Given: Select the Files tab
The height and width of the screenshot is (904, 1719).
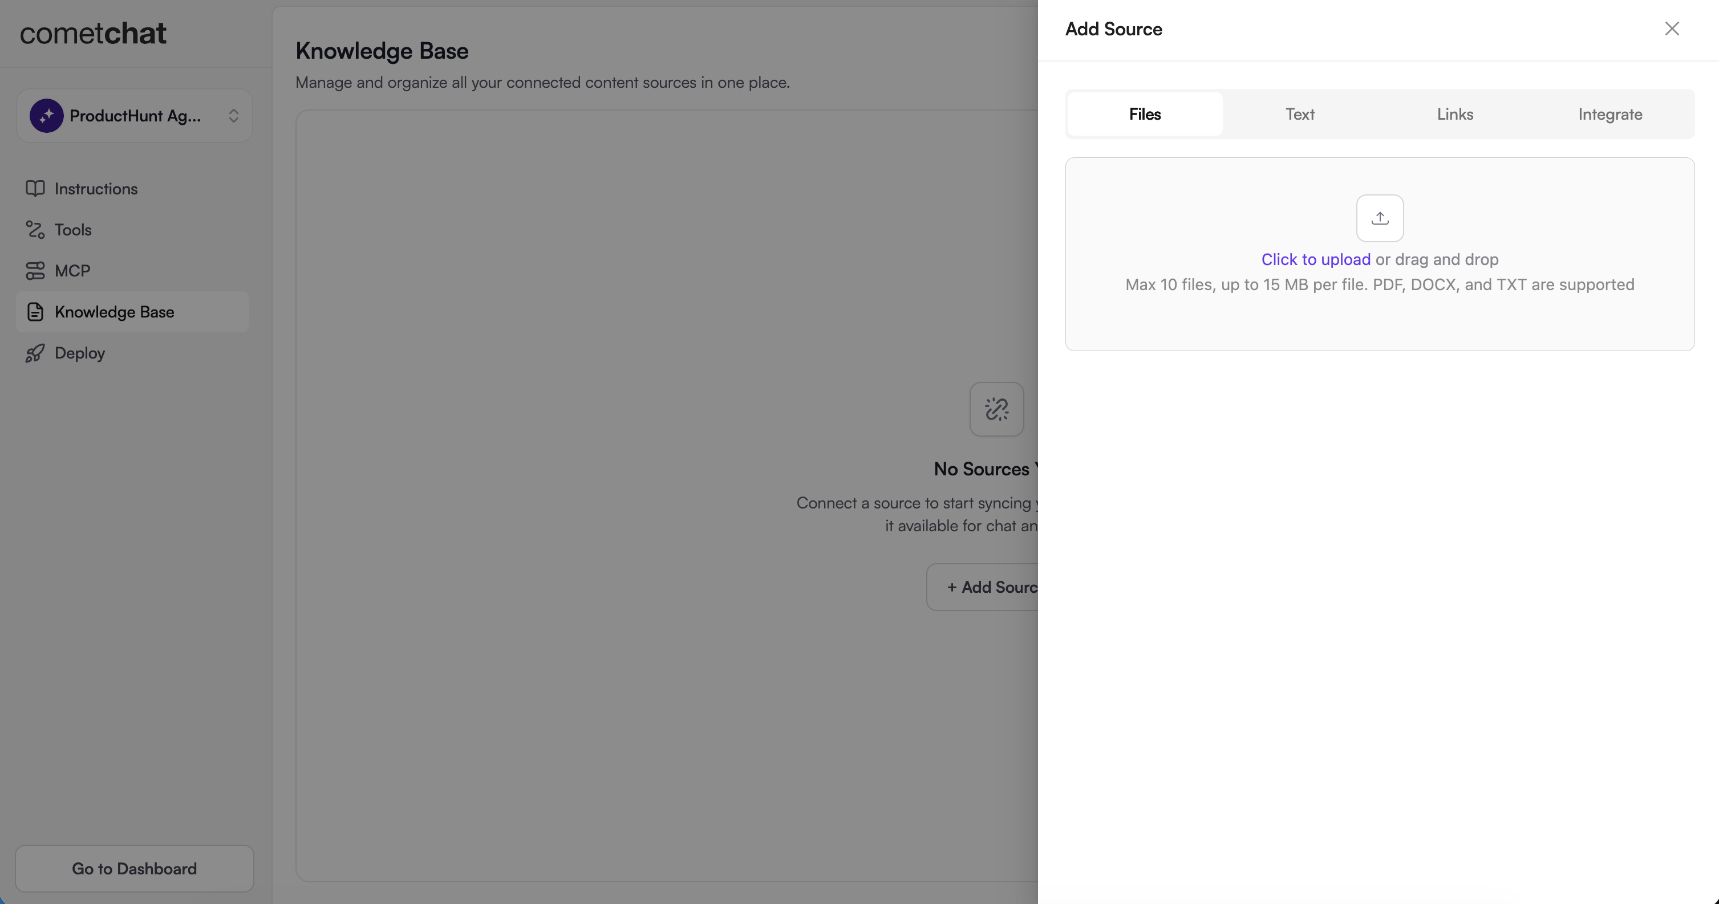Looking at the screenshot, I should (1145, 114).
